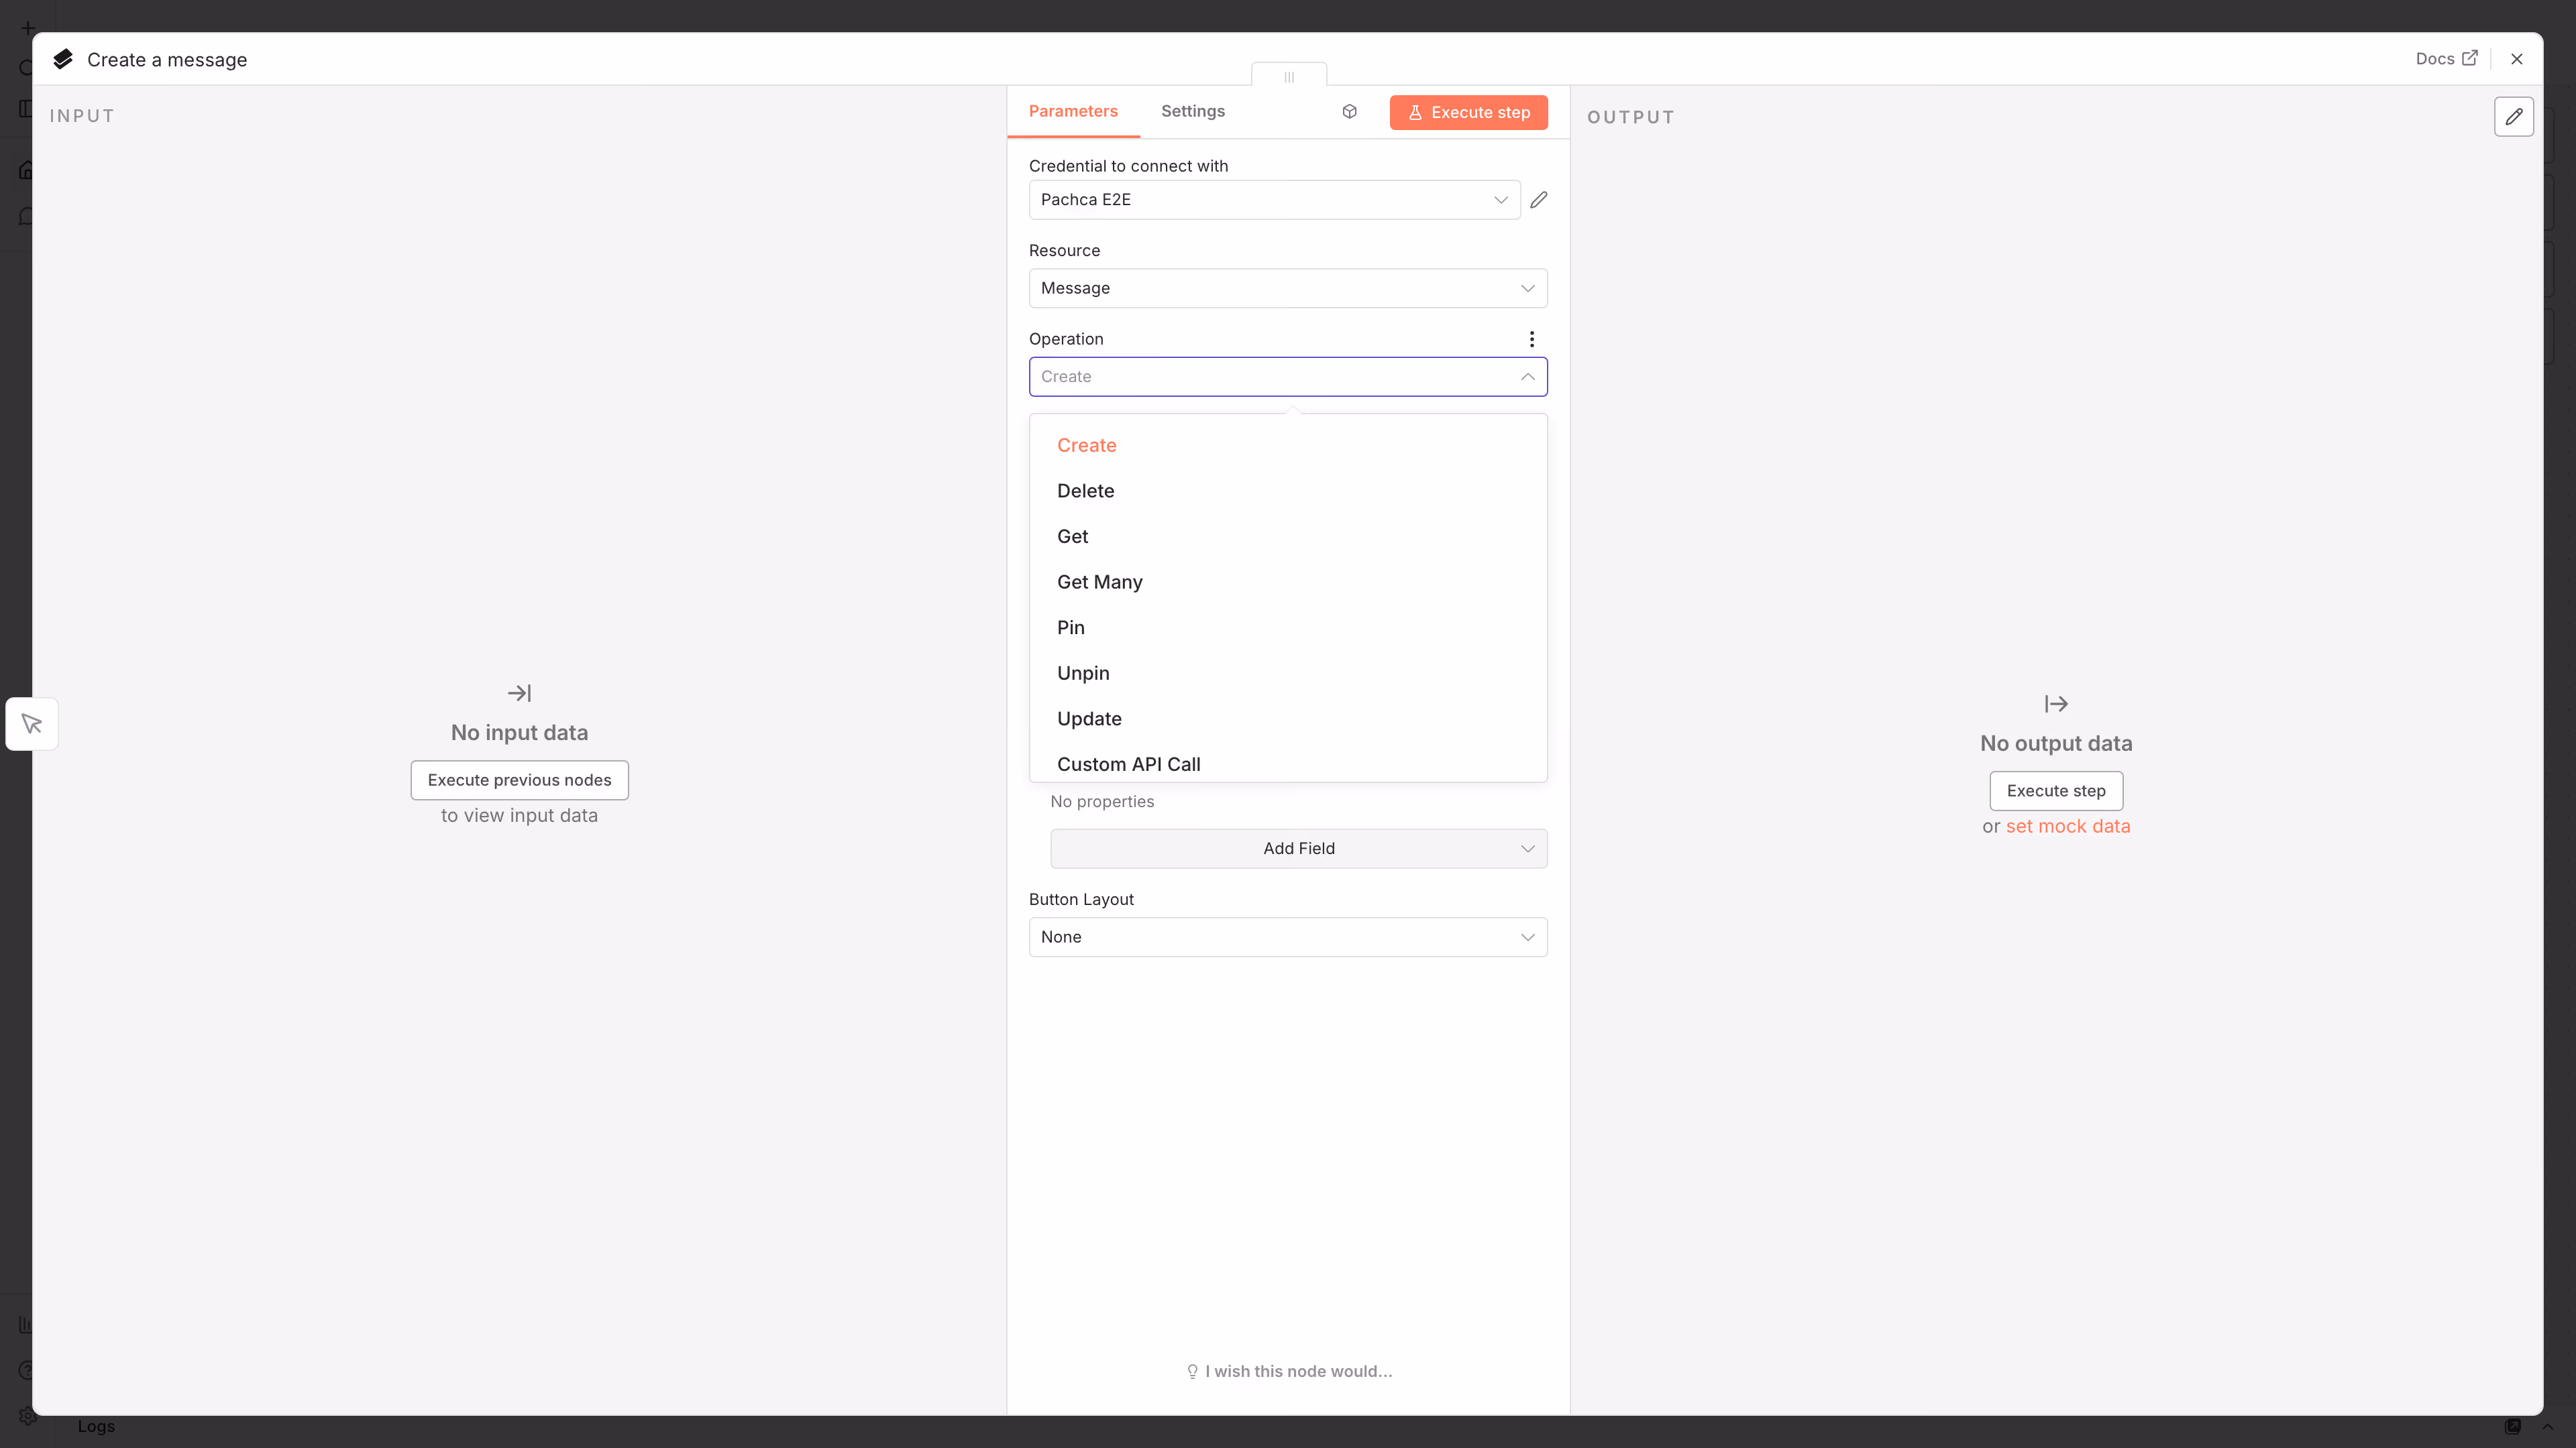Click the pencil icon next to the credential

[1539, 200]
